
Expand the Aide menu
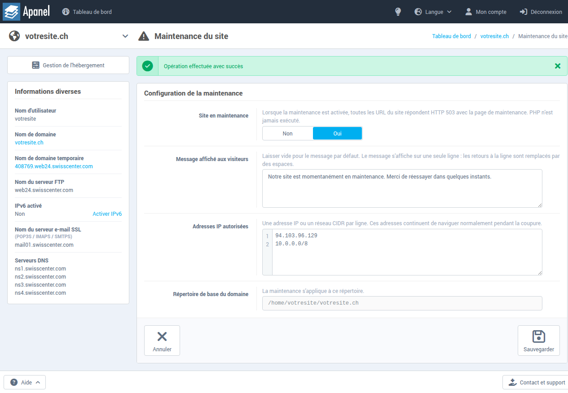25,383
